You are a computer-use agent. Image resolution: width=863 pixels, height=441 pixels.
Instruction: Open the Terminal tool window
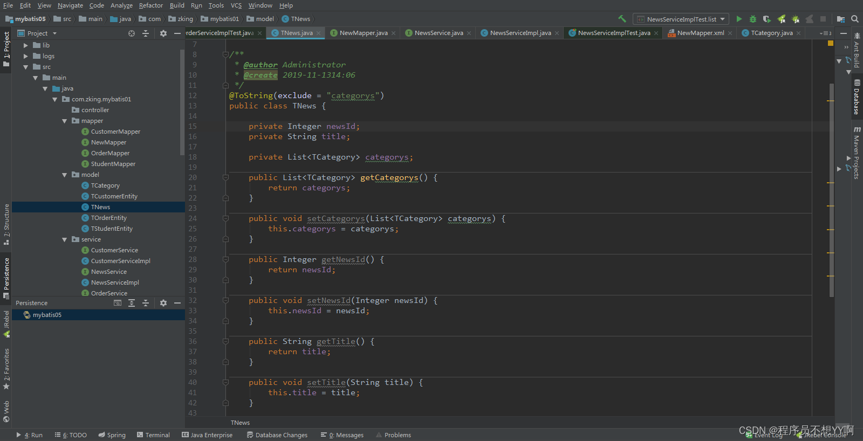(x=153, y=435)
